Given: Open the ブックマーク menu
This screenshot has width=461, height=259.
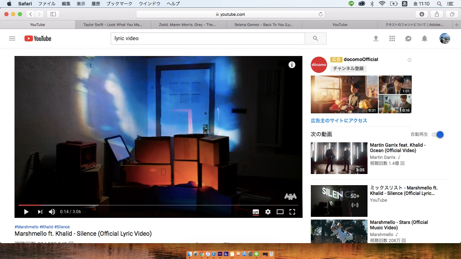Looking at the screenshot, I should pyautogui.click(x=120, y=4).
